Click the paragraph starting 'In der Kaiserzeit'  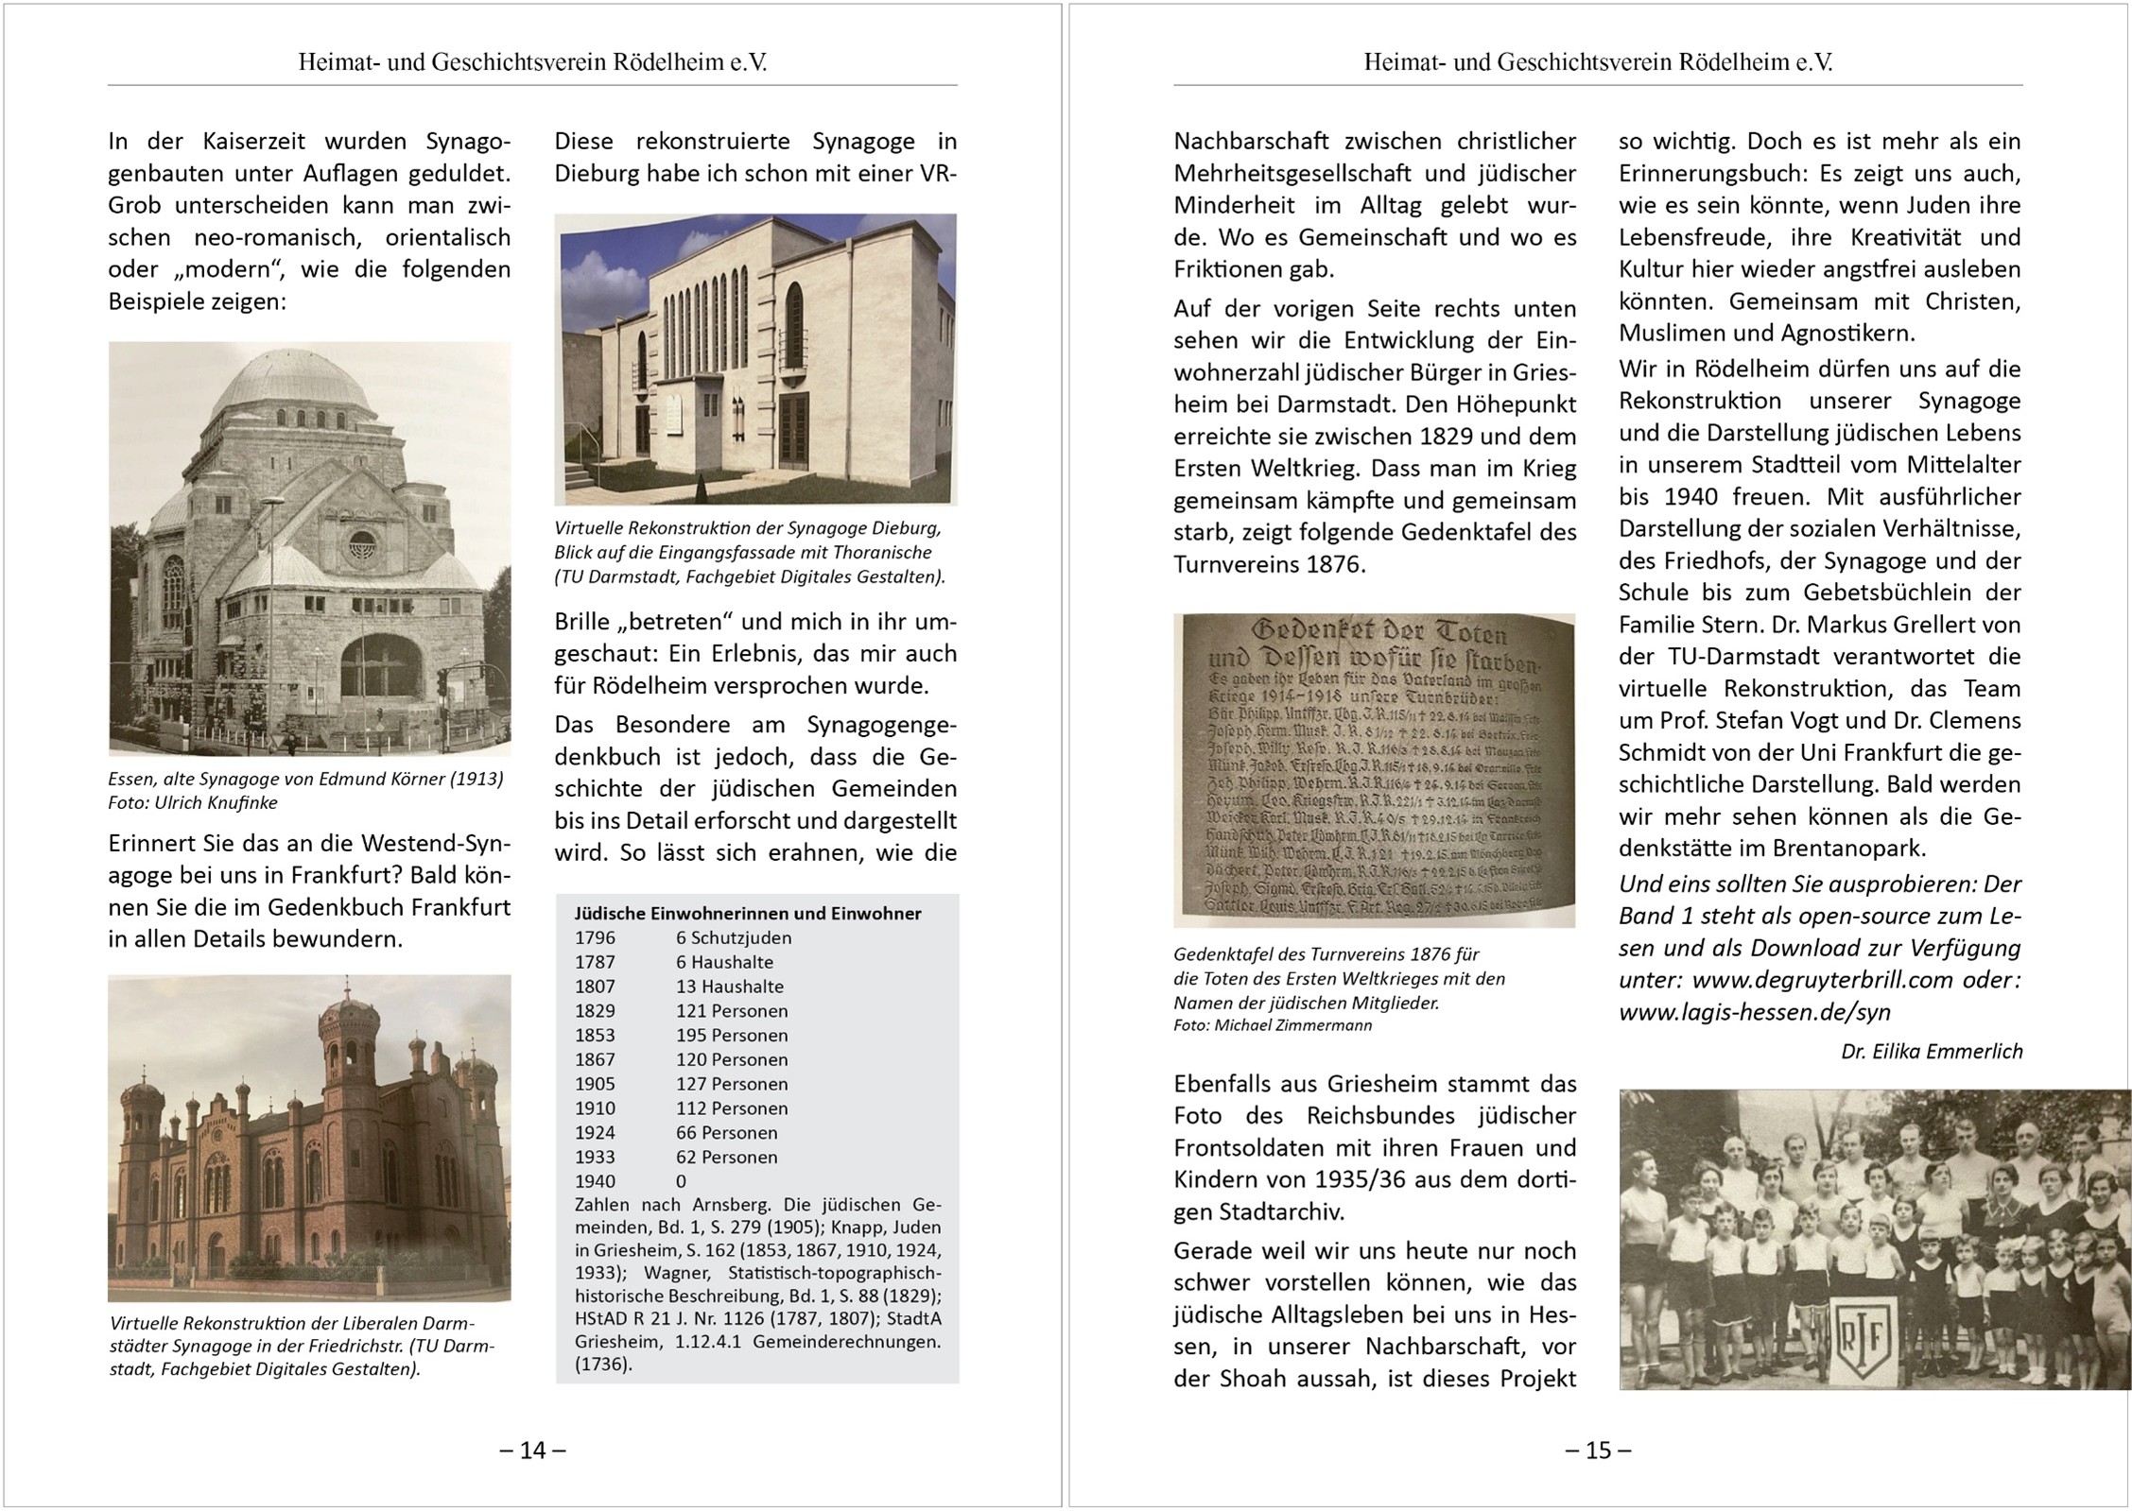point(309,221)
